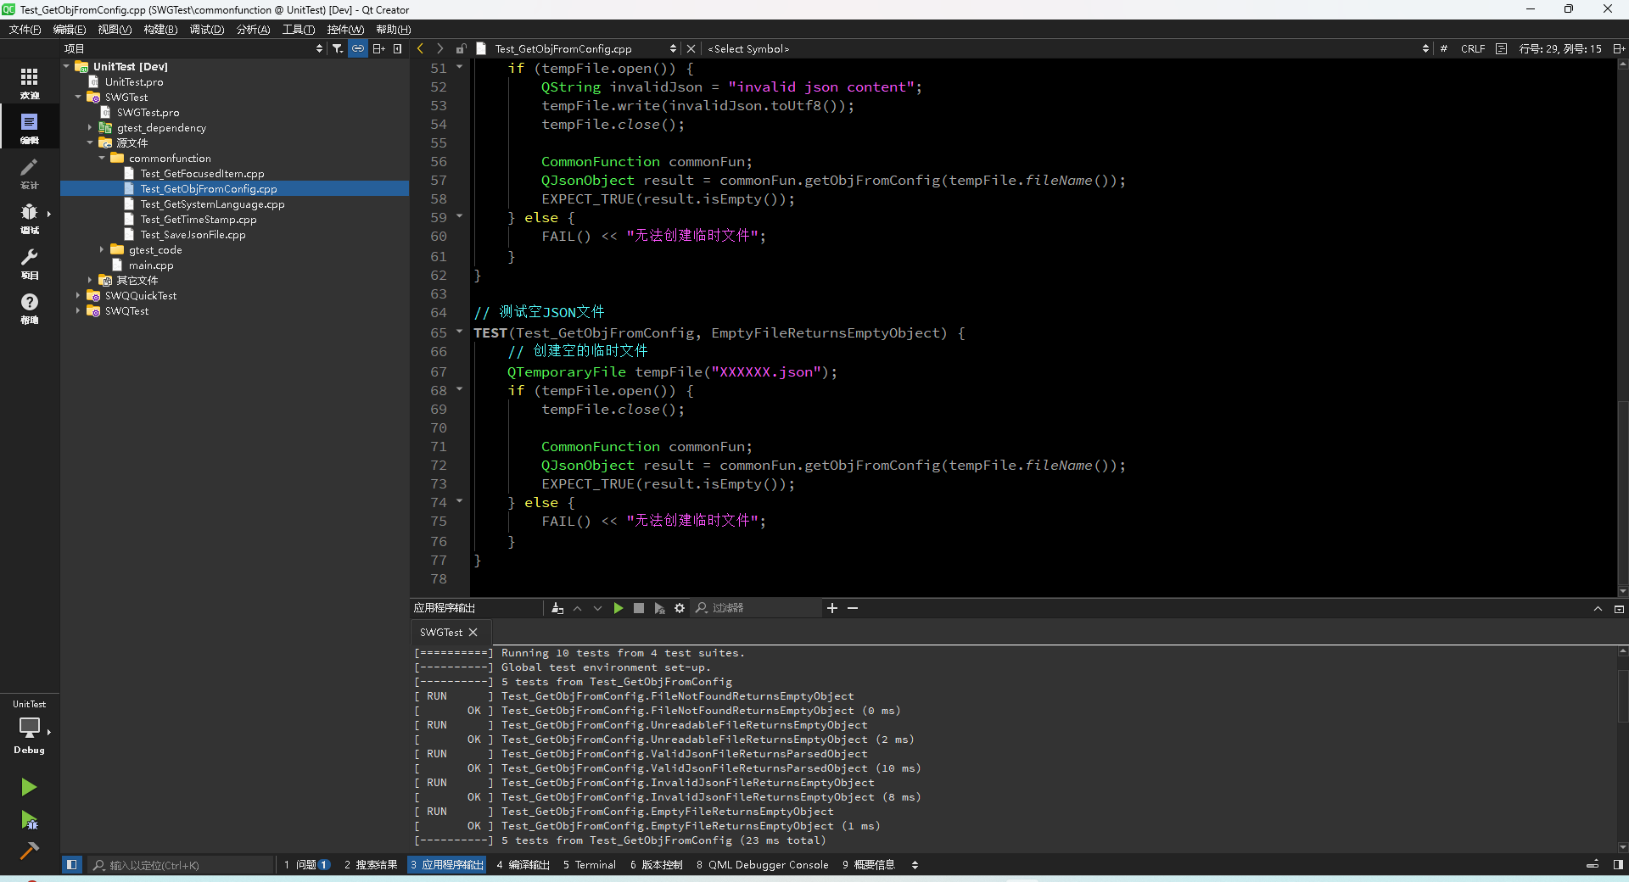Open the project view type dropdown
Screen dimensions: 1629x882
pyautogui.click(x=193, y=48)
